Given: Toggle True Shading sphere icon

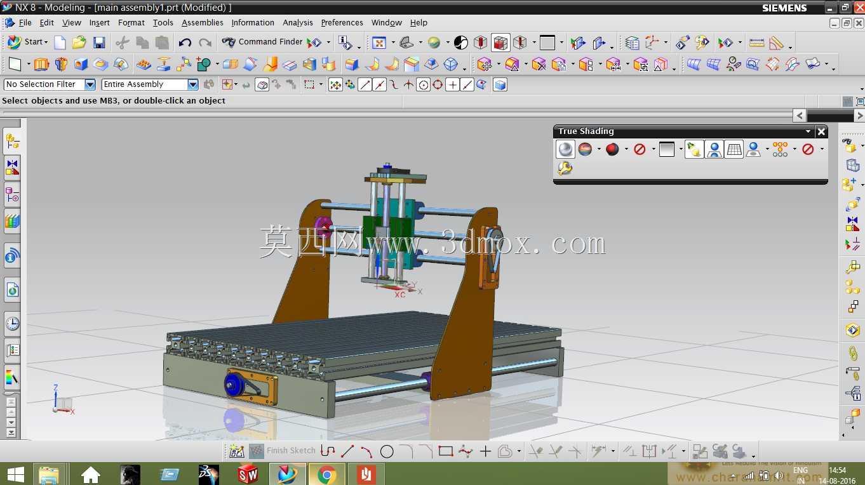Looking at the screenshot, I should pyautogui.click(x=565, y=149).
